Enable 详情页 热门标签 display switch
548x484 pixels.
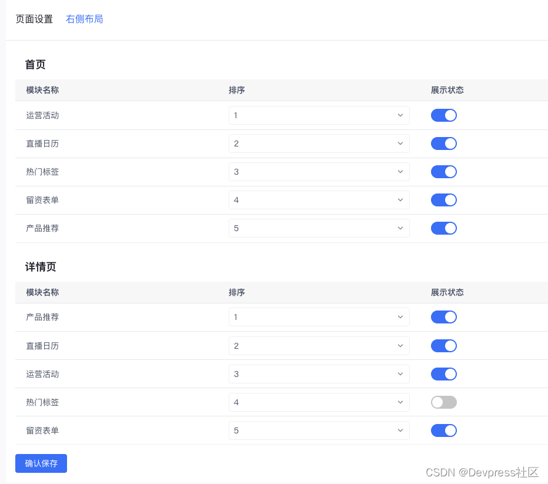[444, 402]
